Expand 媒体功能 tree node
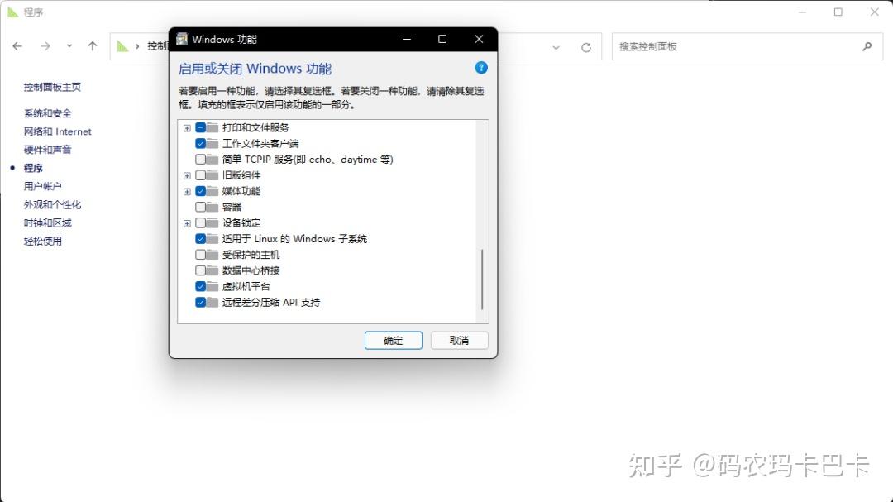Viewport: 893px width, 502px height. 187,192
